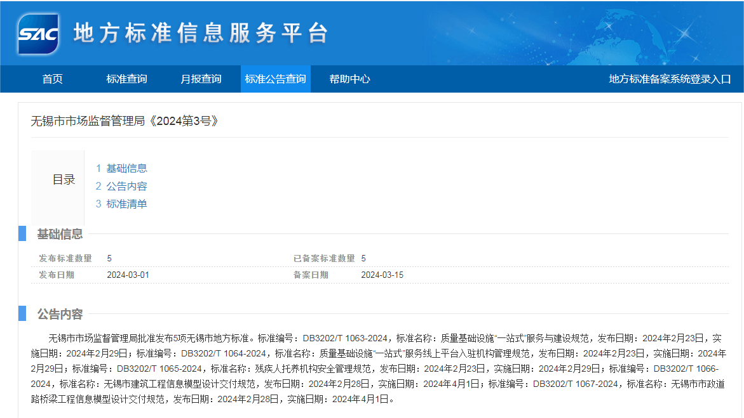Screen dimensions: 744x418
Task: Open the 标准查询 navigation menu
Action: click(126, 79)
